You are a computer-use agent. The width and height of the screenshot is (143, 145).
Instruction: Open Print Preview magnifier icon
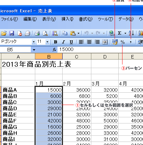pyautogui.click(x=45, y=33)
